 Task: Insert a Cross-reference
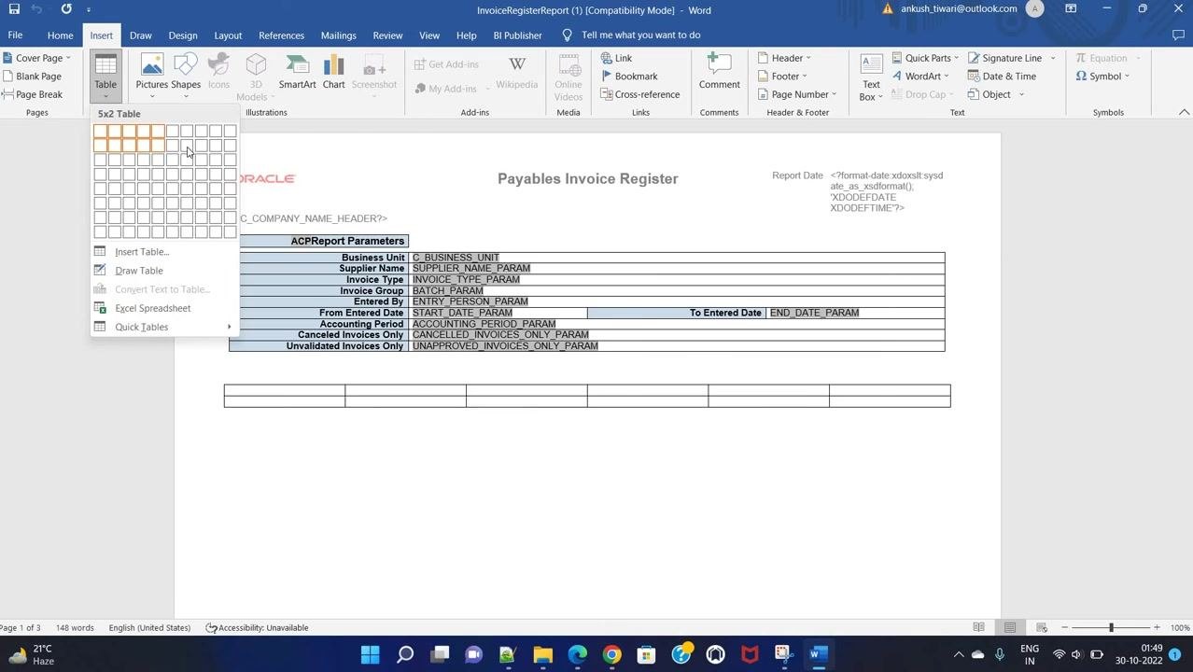640,94
